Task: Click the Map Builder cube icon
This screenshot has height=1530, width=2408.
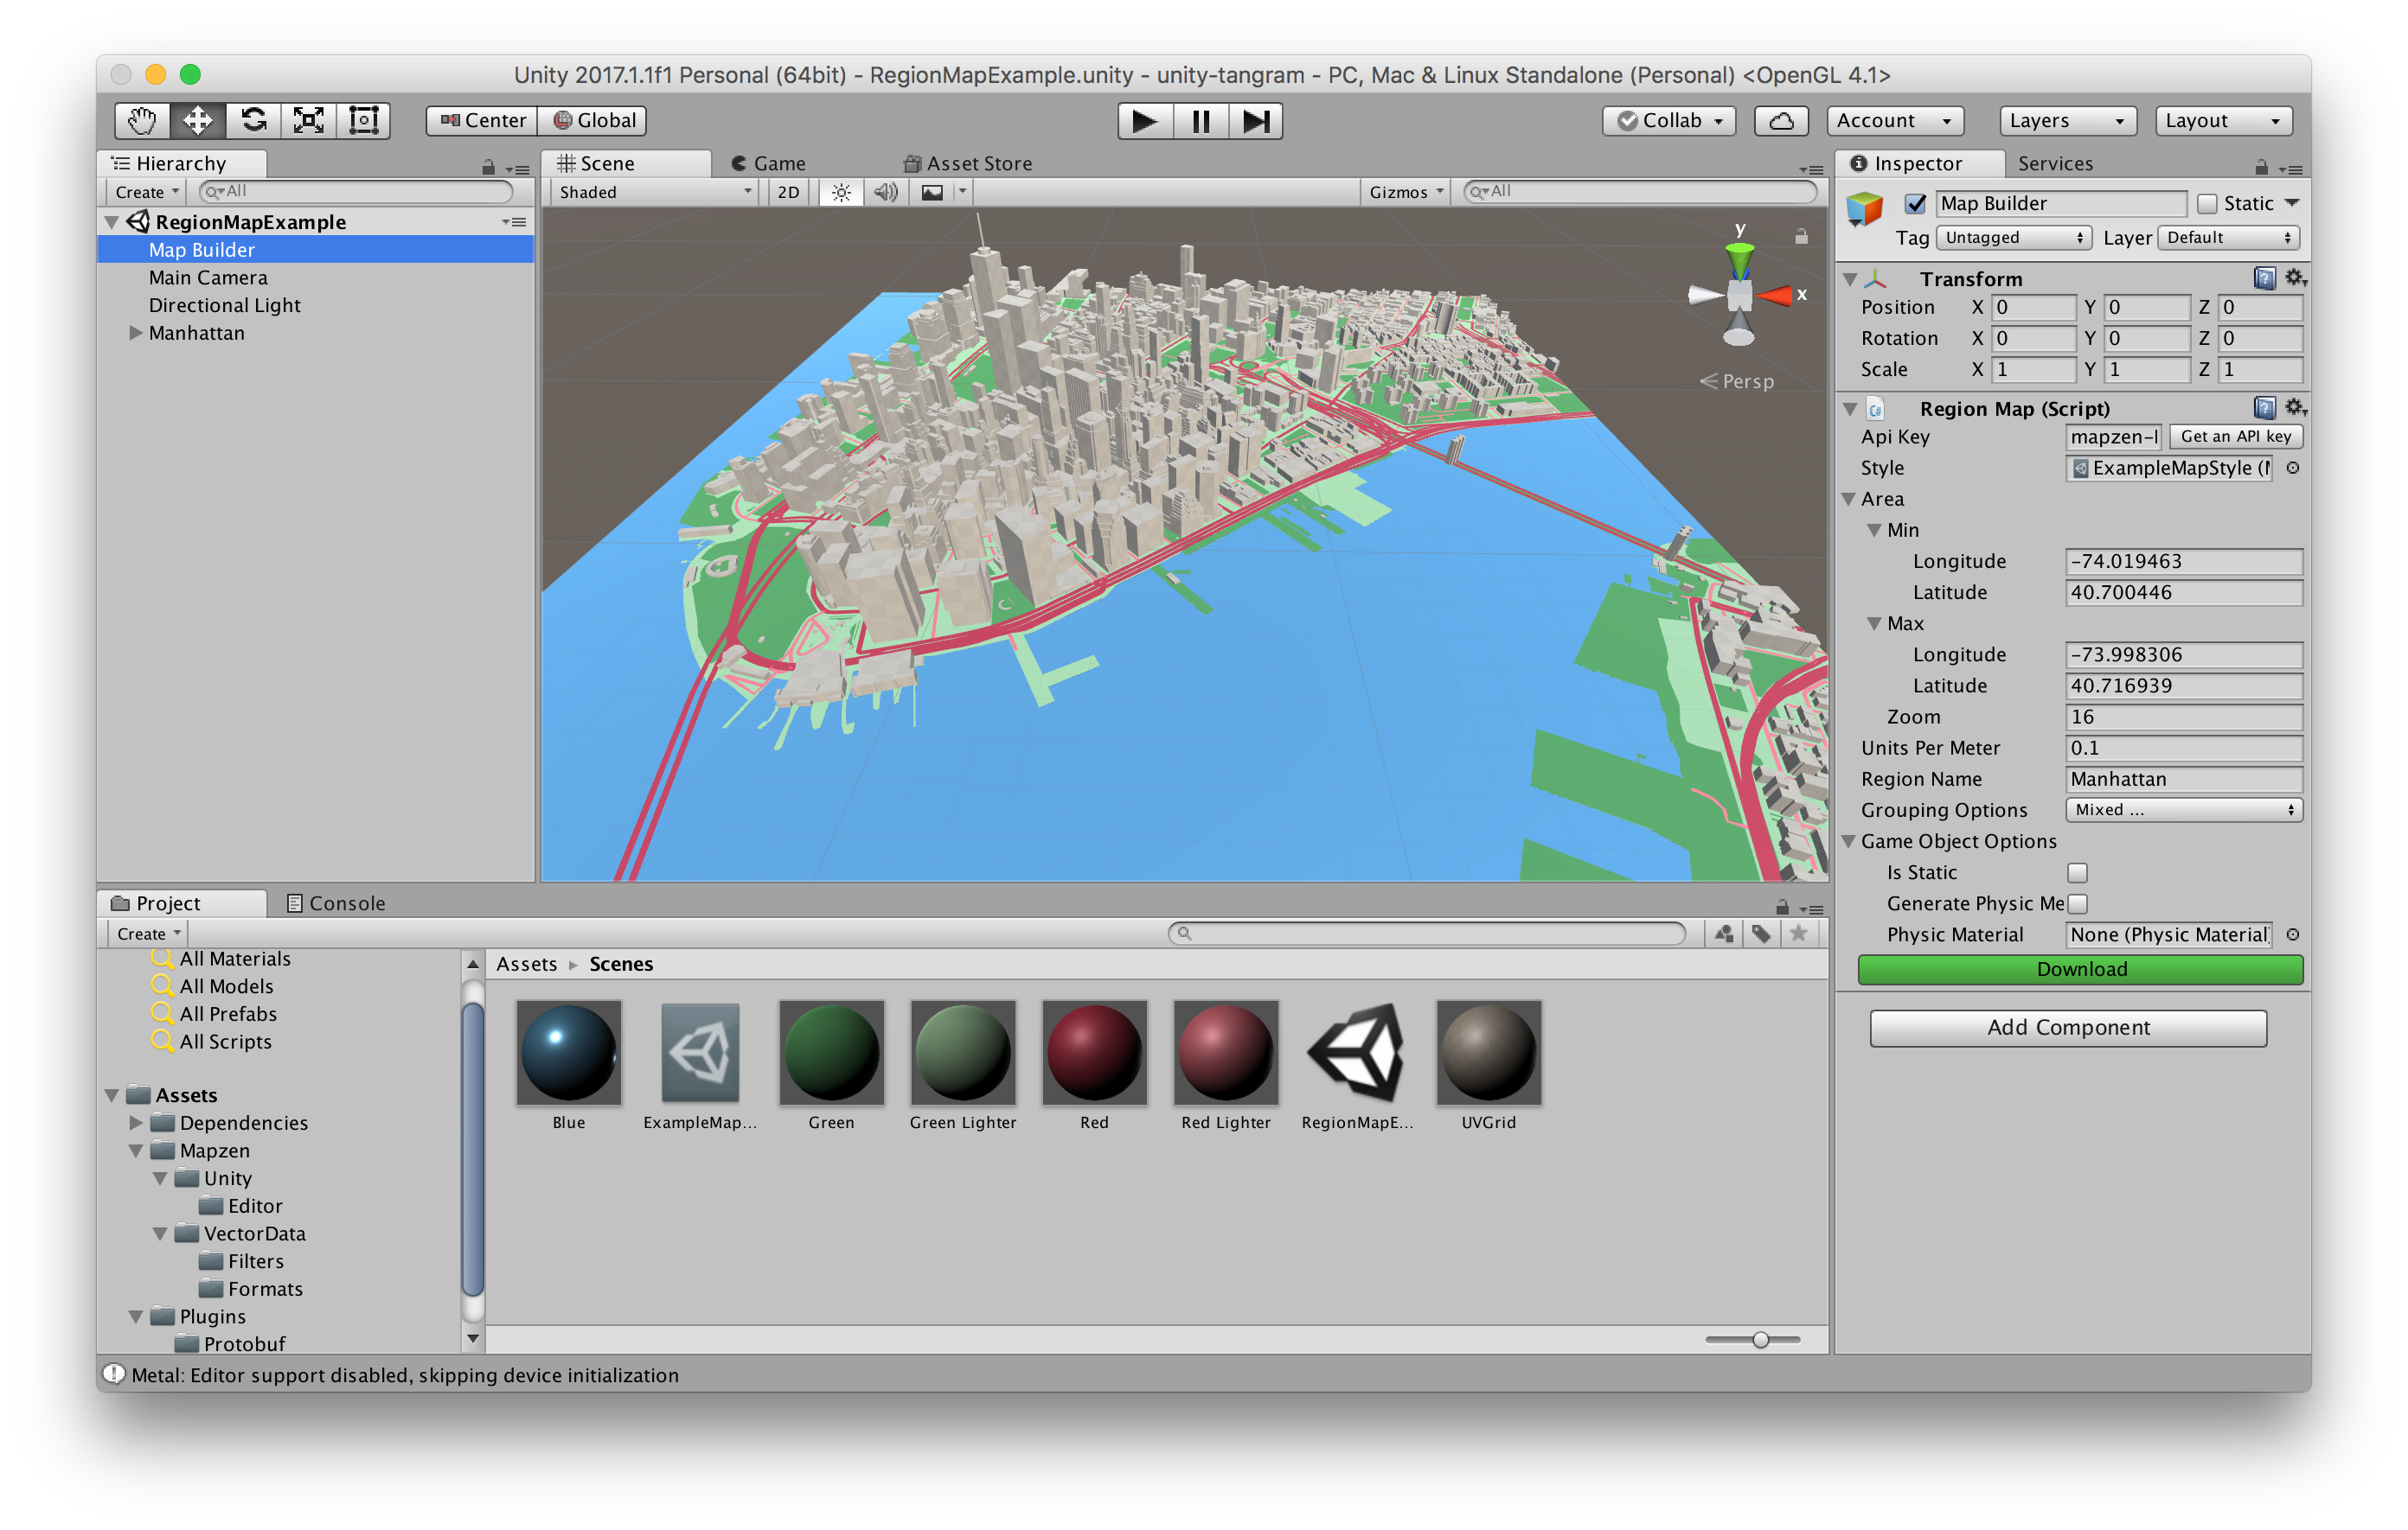Action: [1864, 207]
